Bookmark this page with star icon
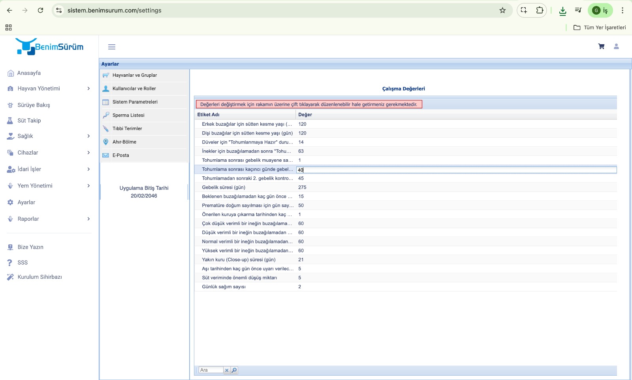 pos(502,10)
